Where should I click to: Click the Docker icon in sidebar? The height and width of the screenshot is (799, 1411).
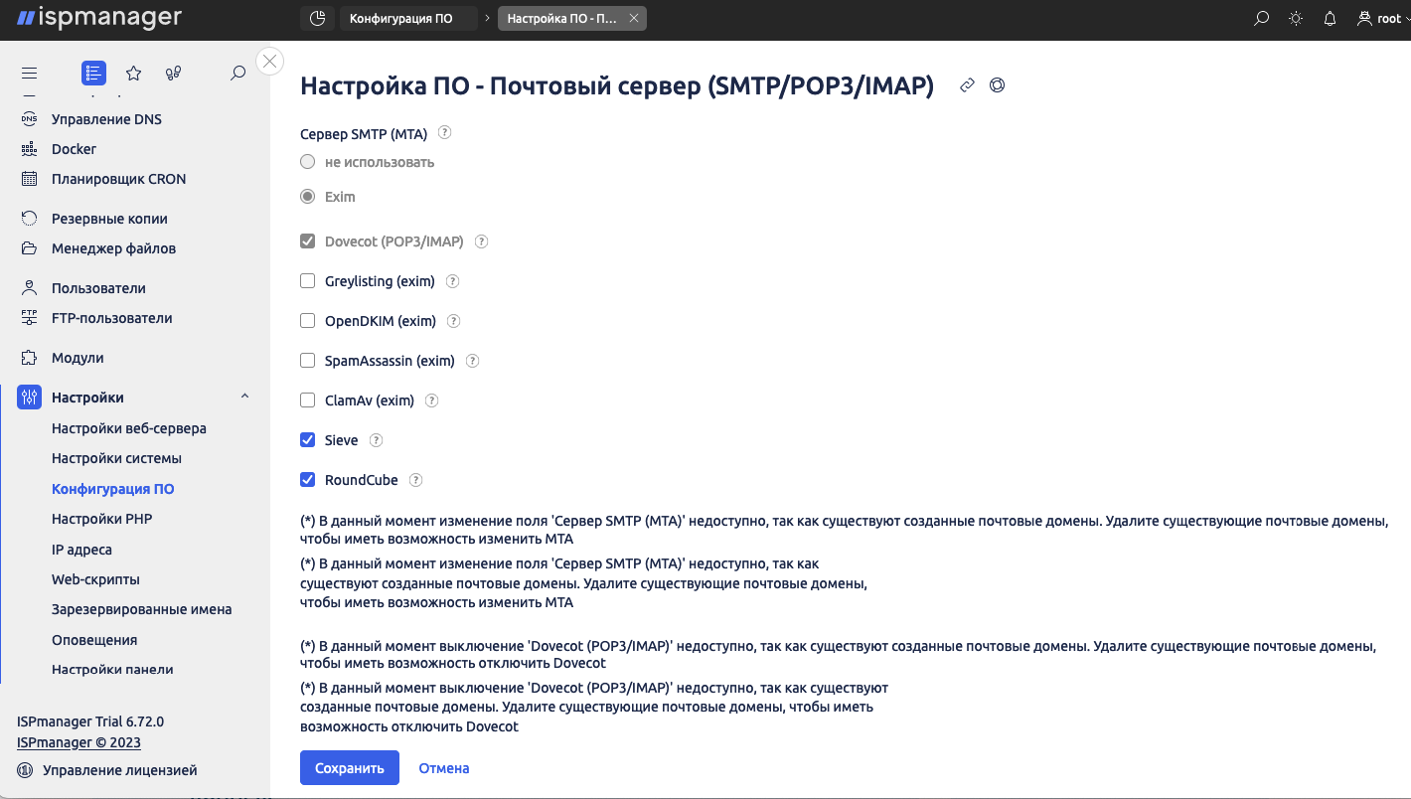pyautogui.click(x=30, y=149)
